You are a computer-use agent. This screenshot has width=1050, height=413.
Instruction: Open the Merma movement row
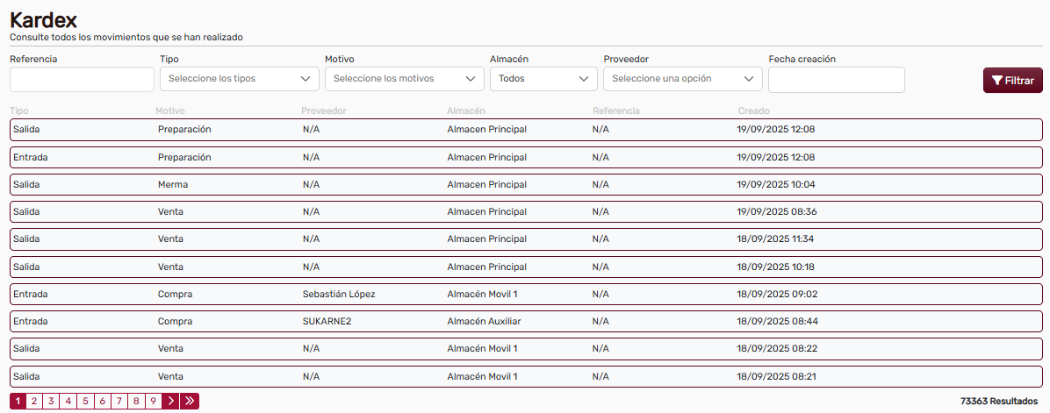[x=525, y=185]
